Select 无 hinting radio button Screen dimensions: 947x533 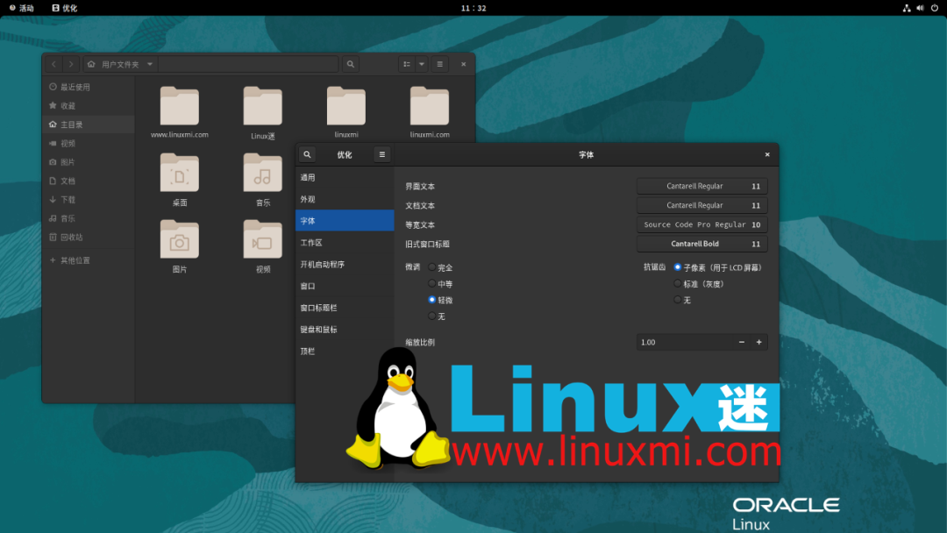coord(431,316)
